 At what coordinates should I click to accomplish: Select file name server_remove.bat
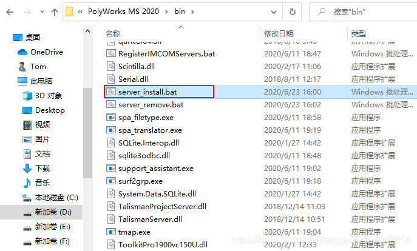click(151, 105)
